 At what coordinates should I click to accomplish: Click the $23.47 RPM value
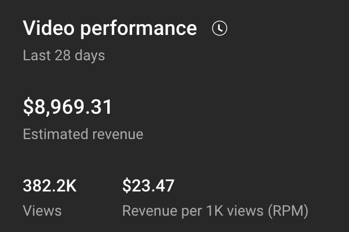pyautogui.click(x=148, y=185)
